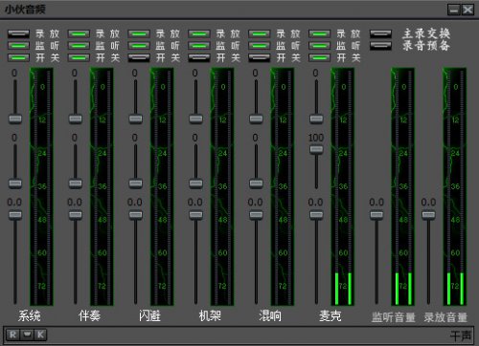This screenshot has height=346, width=479.
Task: Click the R button in bottom bar
Action: point(12,335)
